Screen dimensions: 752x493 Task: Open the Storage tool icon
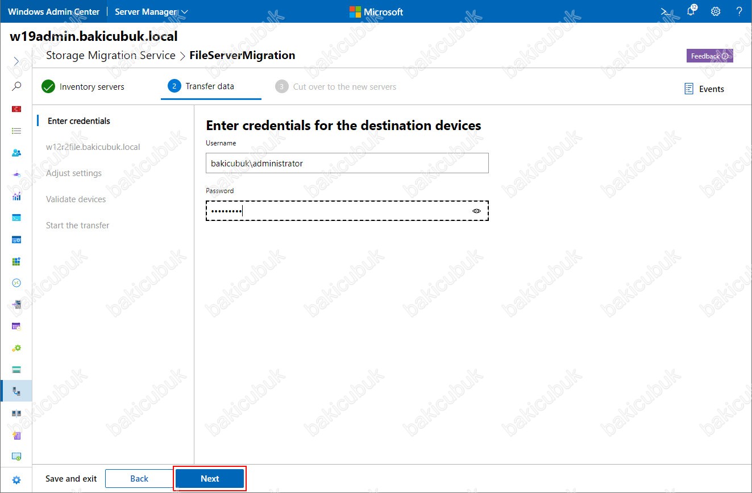16,370
